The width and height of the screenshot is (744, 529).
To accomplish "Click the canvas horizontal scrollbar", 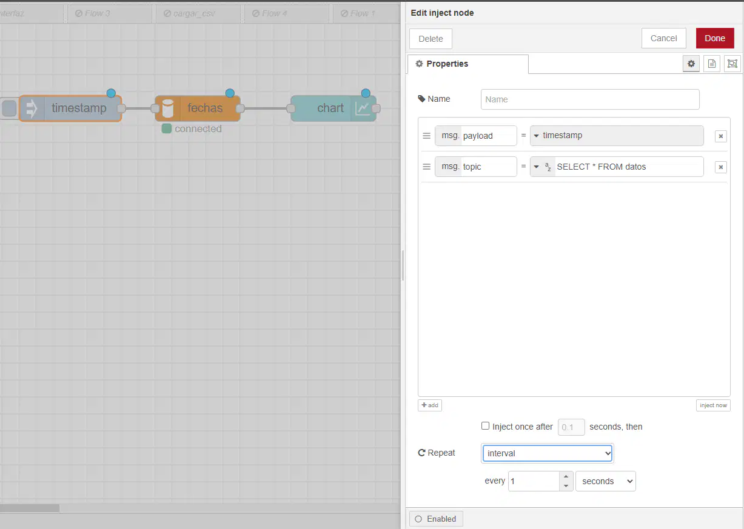I will click(x=30, y=508).
